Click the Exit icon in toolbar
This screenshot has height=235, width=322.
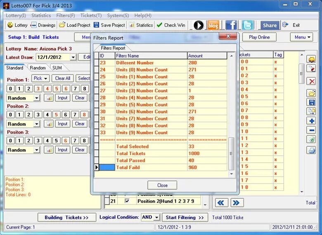click(x=285, y=25)
